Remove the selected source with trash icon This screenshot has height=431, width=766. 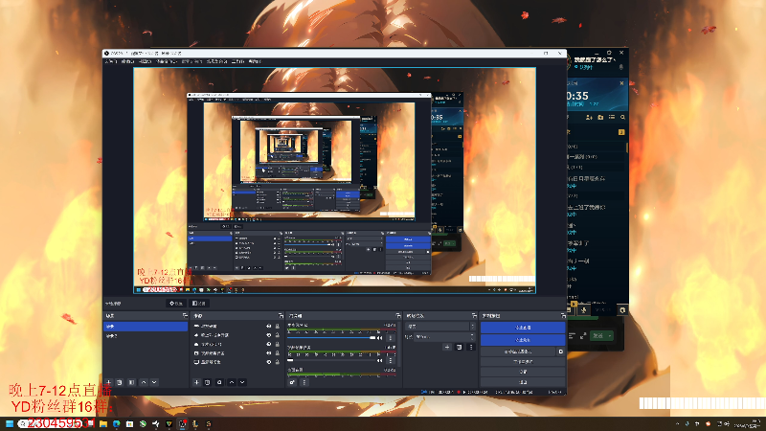[207, 382]
